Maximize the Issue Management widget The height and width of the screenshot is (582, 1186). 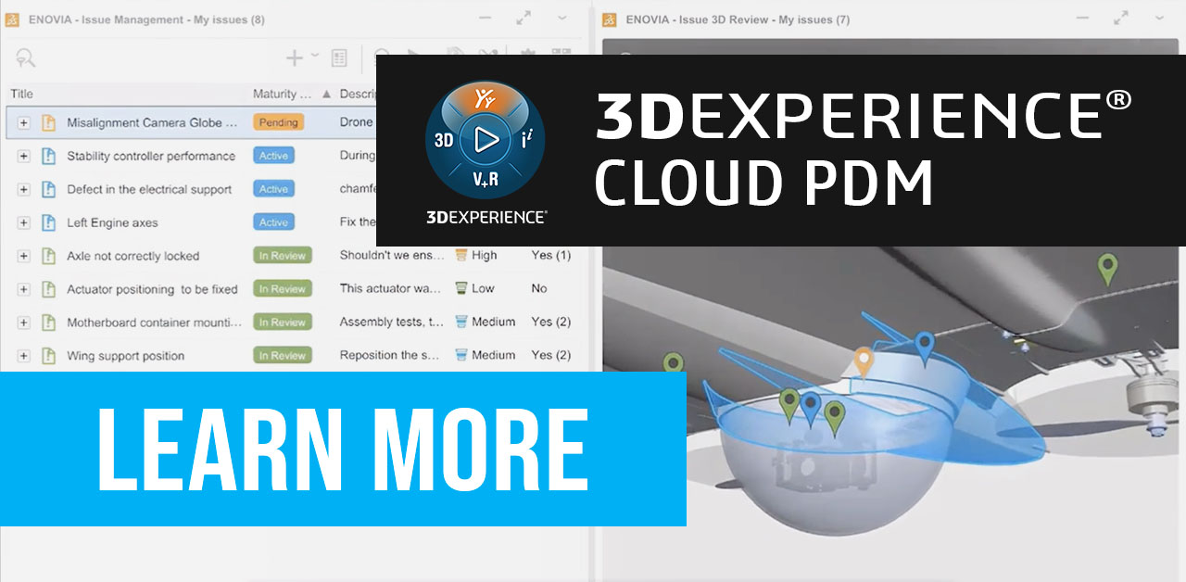click(x=524, y=18)
